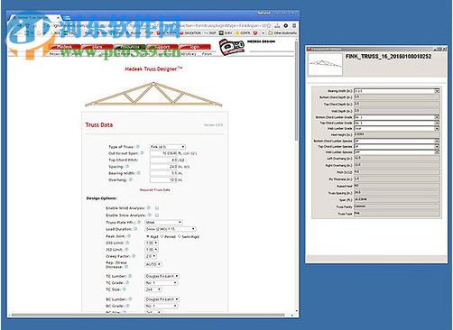Select Rigid peak joint option
The height and width of the screenshot is (330, 453).
(148, 236)
